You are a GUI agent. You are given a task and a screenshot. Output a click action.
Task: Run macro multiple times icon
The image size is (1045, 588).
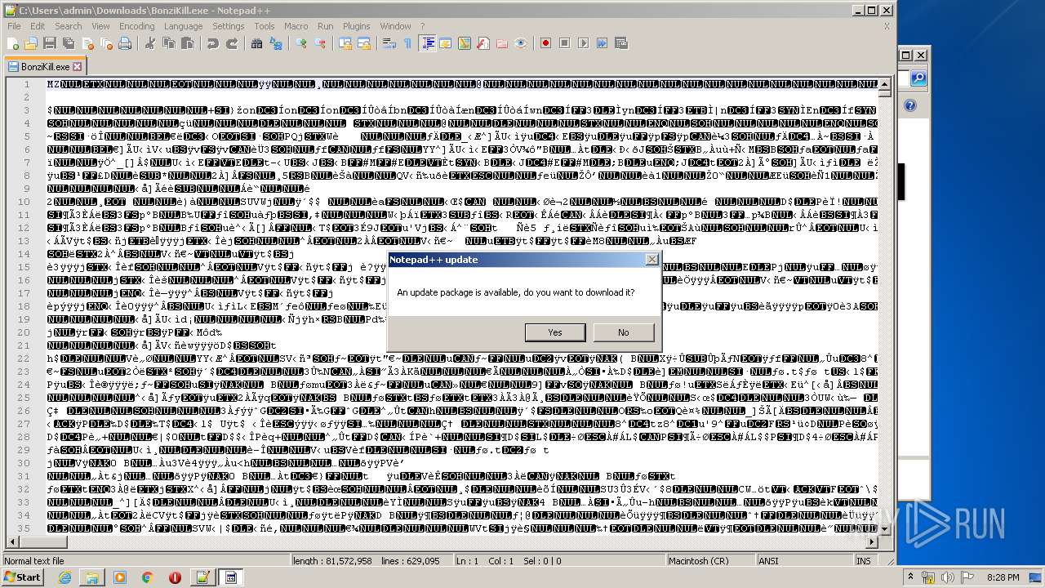[x=602, y=43]
